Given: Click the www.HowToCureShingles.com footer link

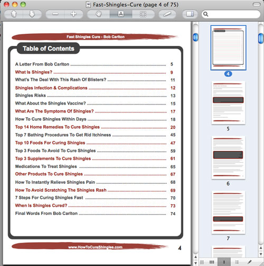Looking at the screenshot, I should click(95, 247).
